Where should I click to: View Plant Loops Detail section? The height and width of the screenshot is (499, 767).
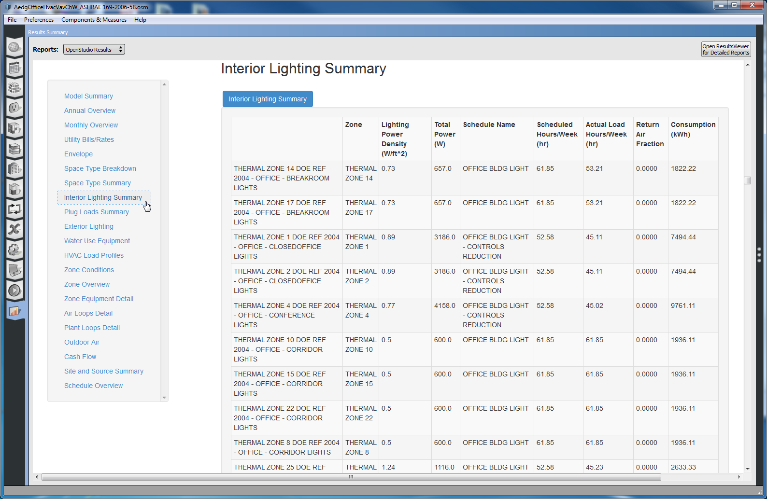[92, 328]
